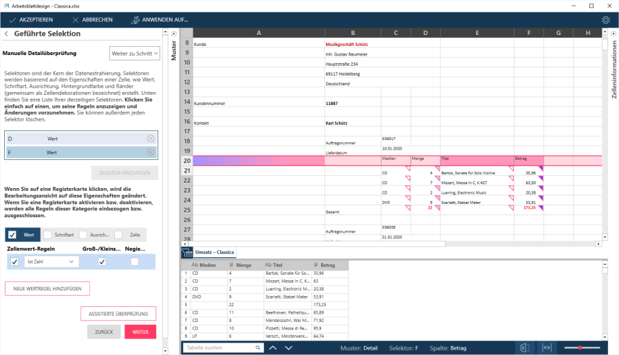The height and width of the screenshot is (355, 619).
Task: Delete the selector D using its X icon
Action: pos(151,139)
